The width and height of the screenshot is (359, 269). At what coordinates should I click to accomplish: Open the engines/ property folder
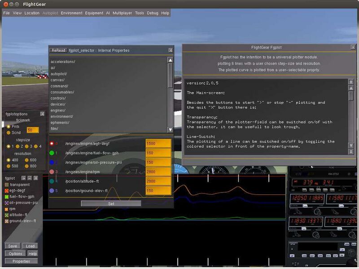click(x=58, y=110)
